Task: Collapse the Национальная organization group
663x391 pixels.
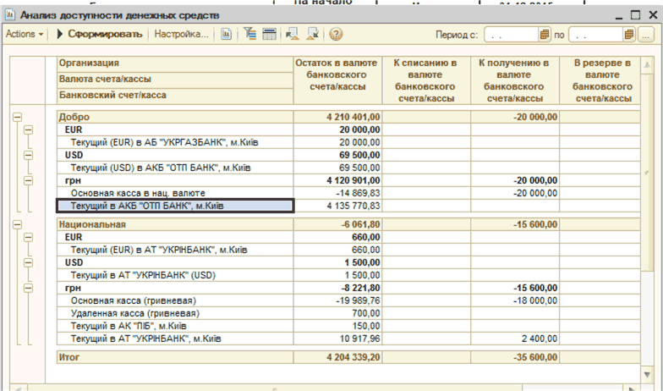Action: 17,225
